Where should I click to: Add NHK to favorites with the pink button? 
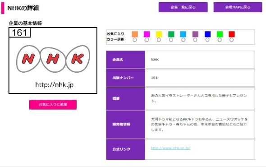point(53,104)
